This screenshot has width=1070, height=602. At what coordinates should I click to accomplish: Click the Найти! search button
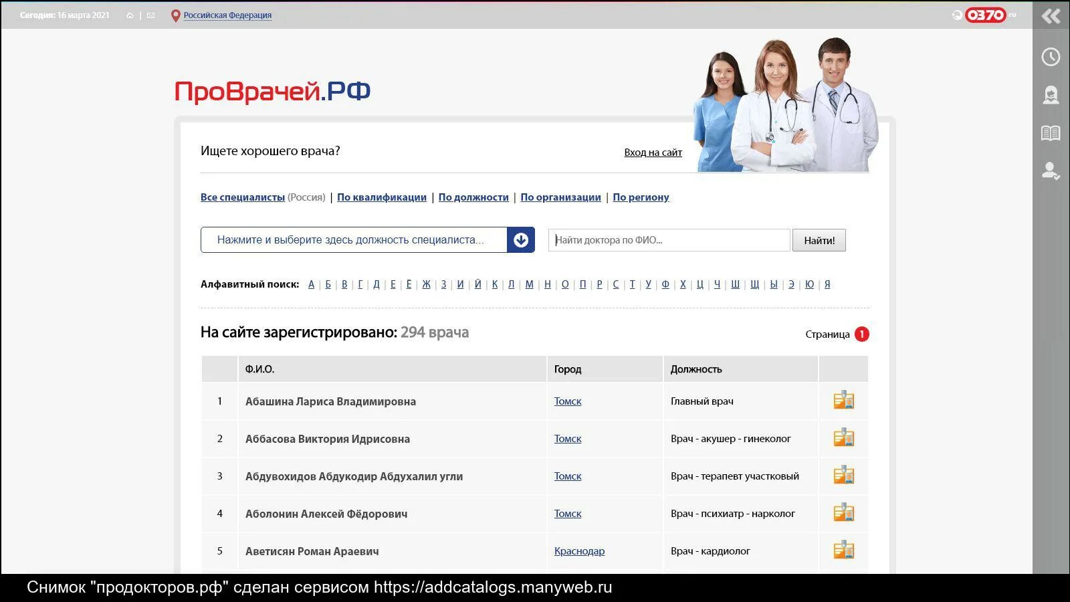[819, 239]
